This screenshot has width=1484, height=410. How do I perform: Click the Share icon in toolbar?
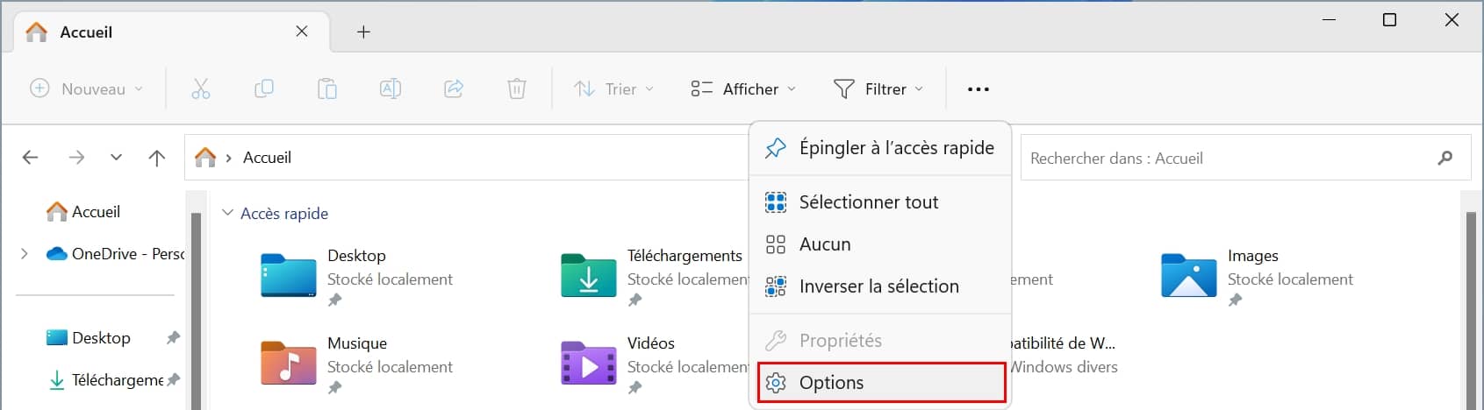tap(454, 88)
